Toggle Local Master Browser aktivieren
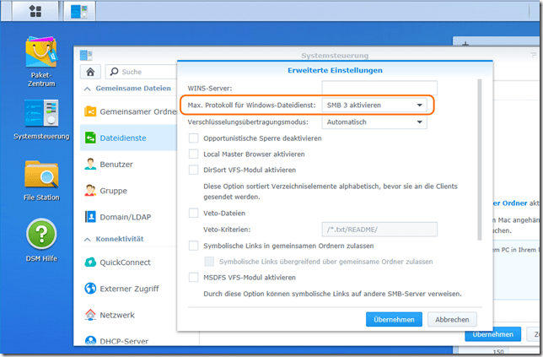The image size is (543, 357). click(x=194, y=154)
